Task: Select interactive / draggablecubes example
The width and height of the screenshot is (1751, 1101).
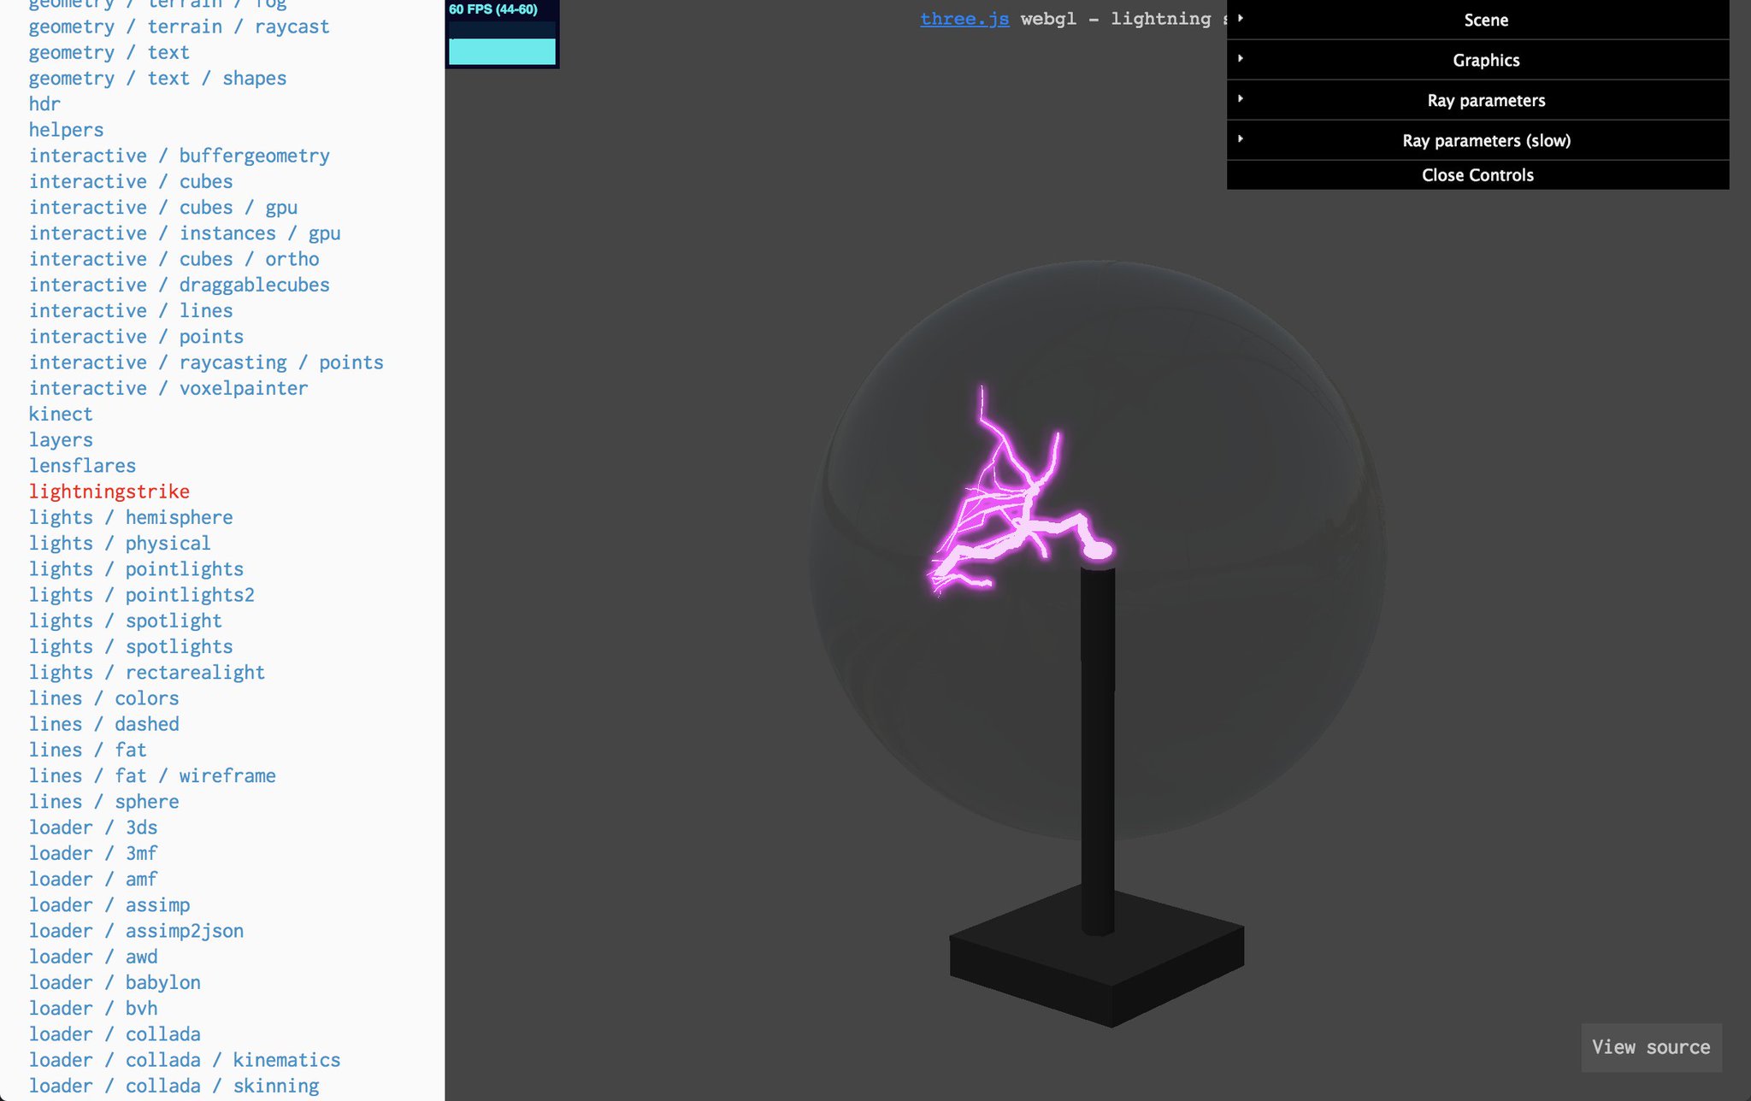Action: coord(179,285)
